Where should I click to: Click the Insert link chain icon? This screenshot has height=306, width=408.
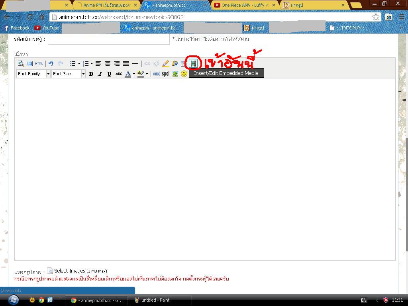147,63
